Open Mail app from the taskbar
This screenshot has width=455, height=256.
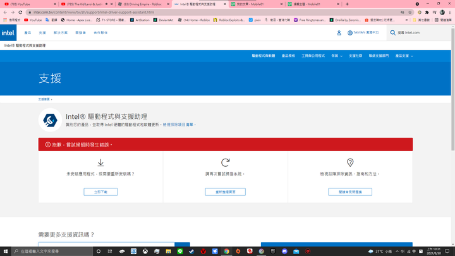point(296,252)
